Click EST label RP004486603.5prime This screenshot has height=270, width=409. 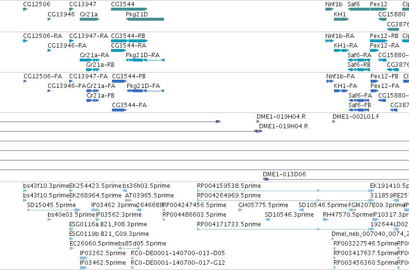coord(194,215)
